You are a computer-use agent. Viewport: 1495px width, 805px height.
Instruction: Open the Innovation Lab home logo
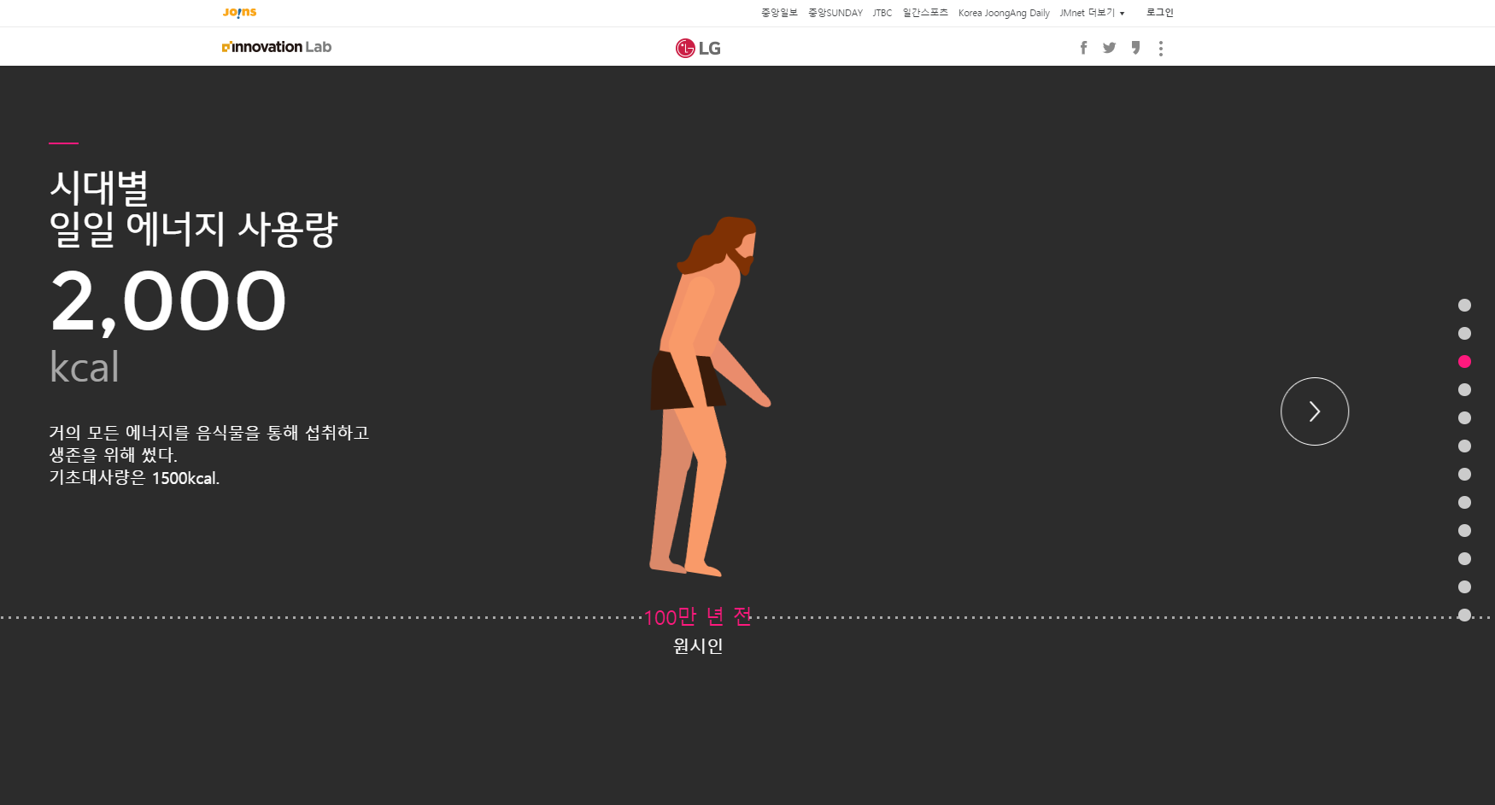(277, 47)
